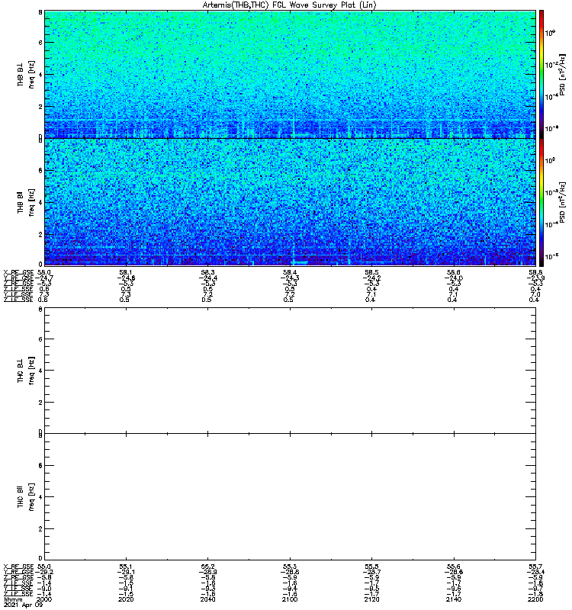Click the "2100" time tick label
Image resolution: width=572 pixels, height=610 pixels.
[290, 599]
